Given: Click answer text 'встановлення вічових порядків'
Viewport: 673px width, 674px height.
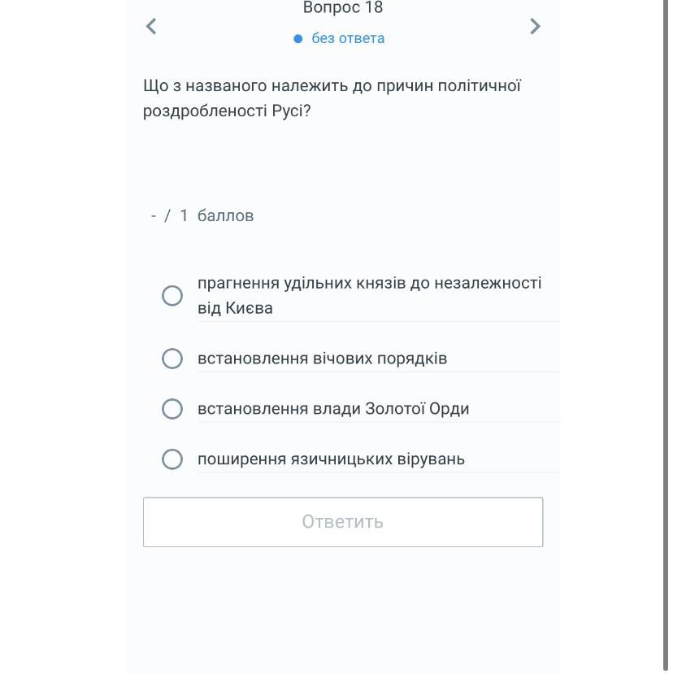Looking at the screenshot, I should click(x=323, y=359).
